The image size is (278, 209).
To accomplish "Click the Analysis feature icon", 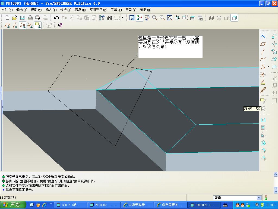I will pos(263,82).
